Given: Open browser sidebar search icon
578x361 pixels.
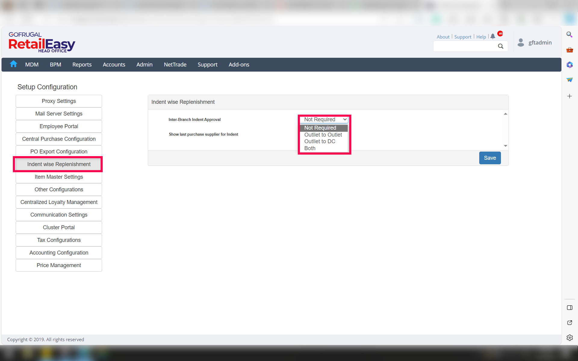Looking at the screenshot, I should (x=569, y=35).
